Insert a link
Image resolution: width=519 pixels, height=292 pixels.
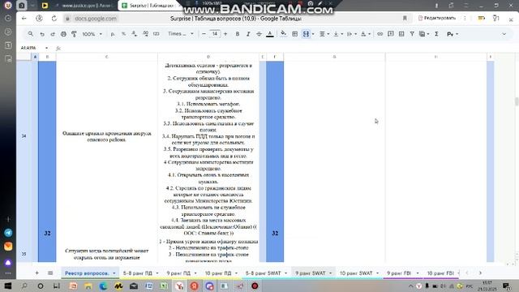click(380, 34)
